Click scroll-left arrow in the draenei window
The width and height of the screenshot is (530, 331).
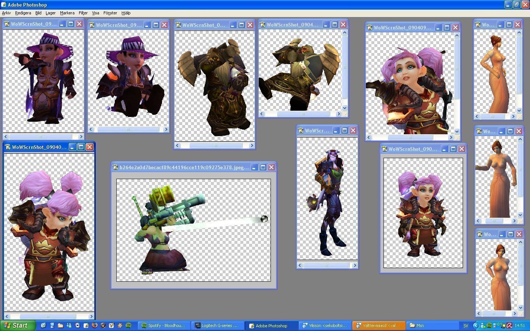300,265
